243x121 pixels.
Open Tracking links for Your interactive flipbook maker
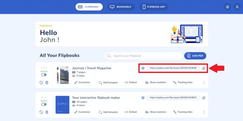tap(183, 112)
